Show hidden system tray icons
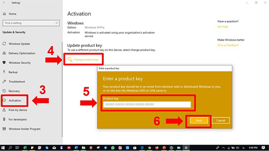This screenshot has width=269, height=151. click(223, 148)
